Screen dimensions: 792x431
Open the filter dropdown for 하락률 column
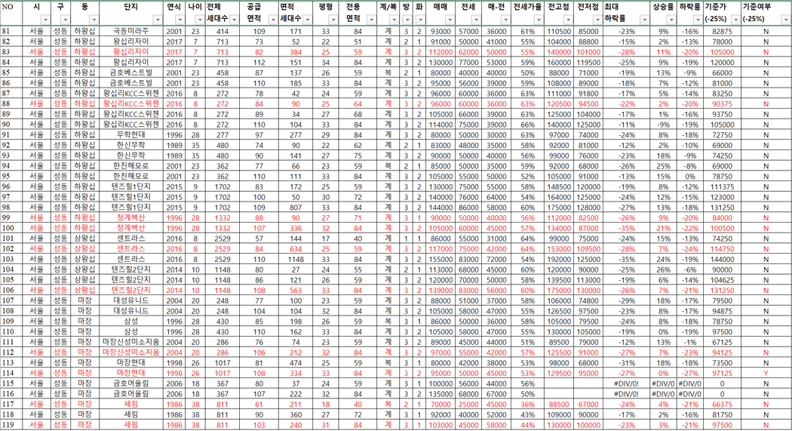coord(698,20)
